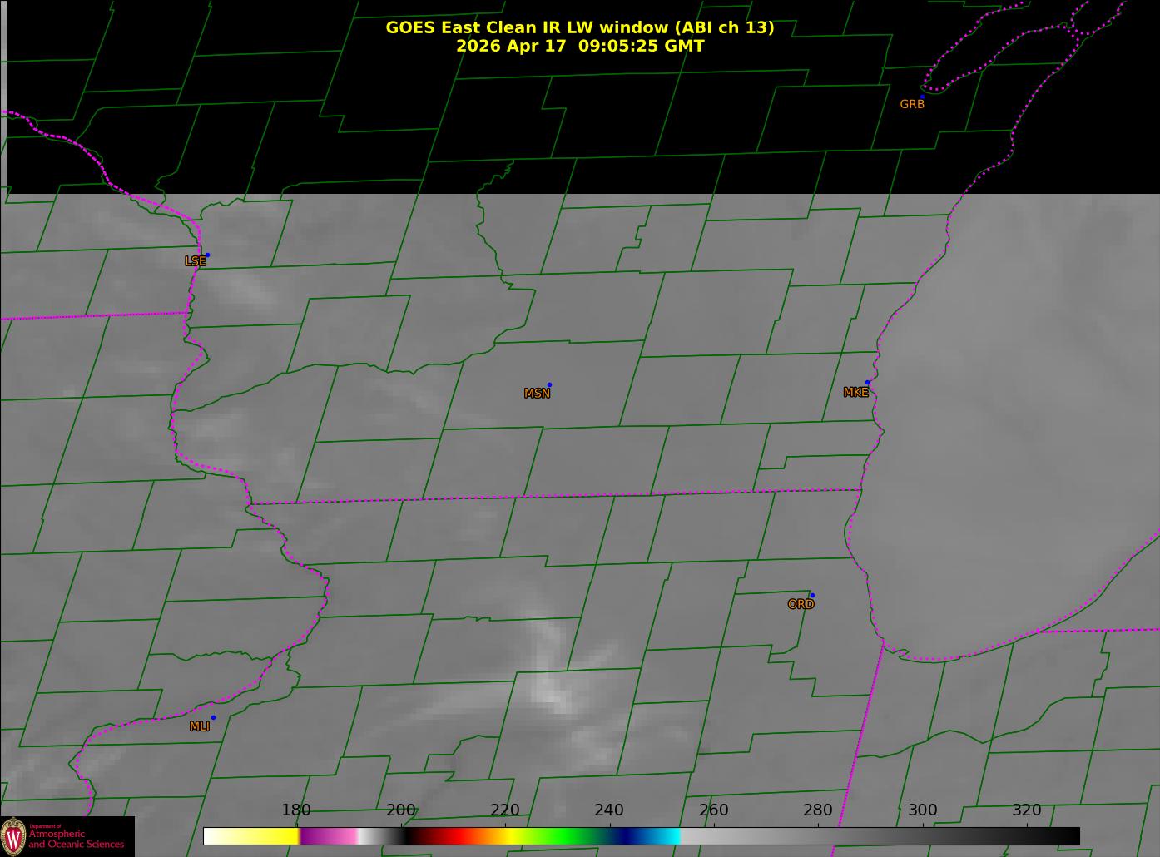This screenshot has height=857, width=1160.
Task: Click the GOES East Clean IR title text
Action: pos(580,27)
